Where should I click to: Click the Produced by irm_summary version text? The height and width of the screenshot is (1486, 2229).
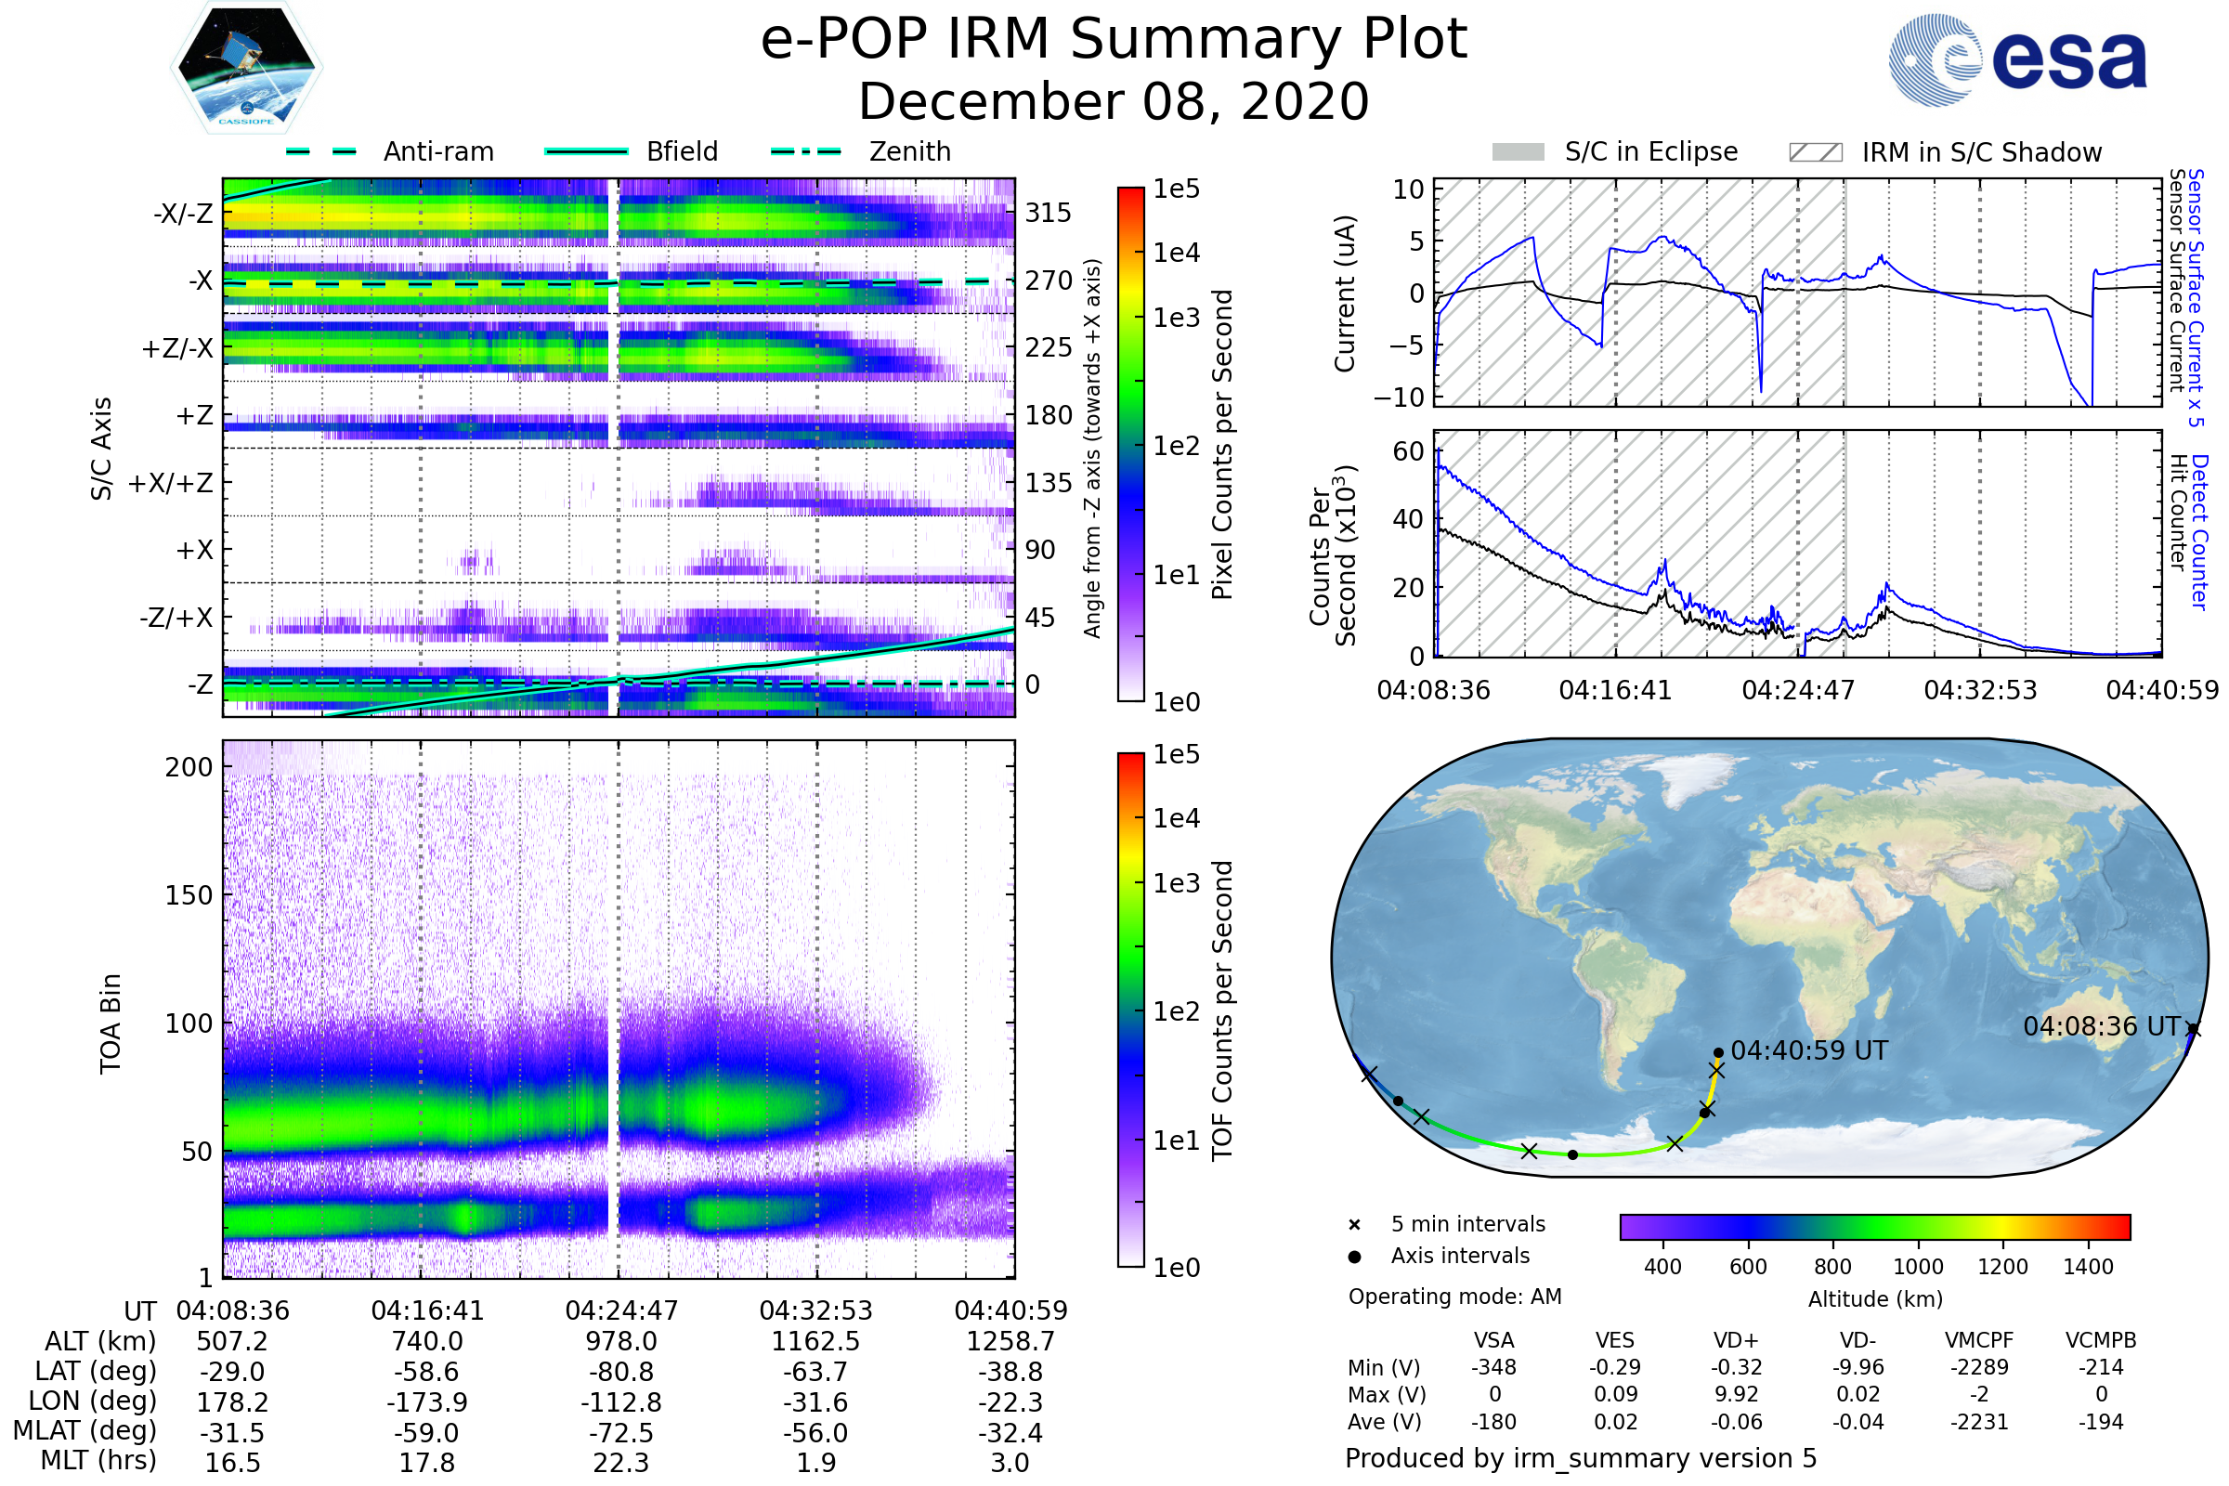pos(1581,1458)
